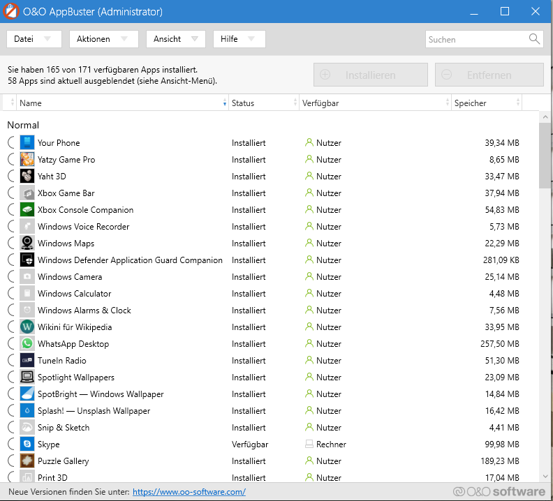Screen dimensions: 553x501
Task: Click the sort arrows left of Name header
Action: point(13,103)
